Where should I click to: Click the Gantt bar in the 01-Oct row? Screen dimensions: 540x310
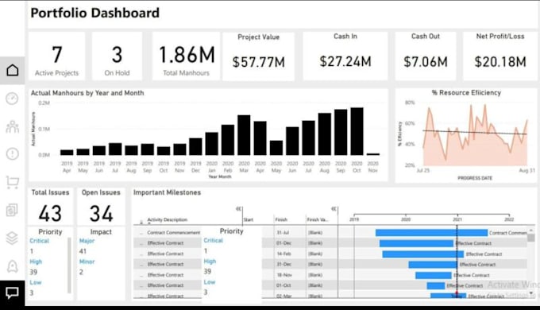click(436, 285)
